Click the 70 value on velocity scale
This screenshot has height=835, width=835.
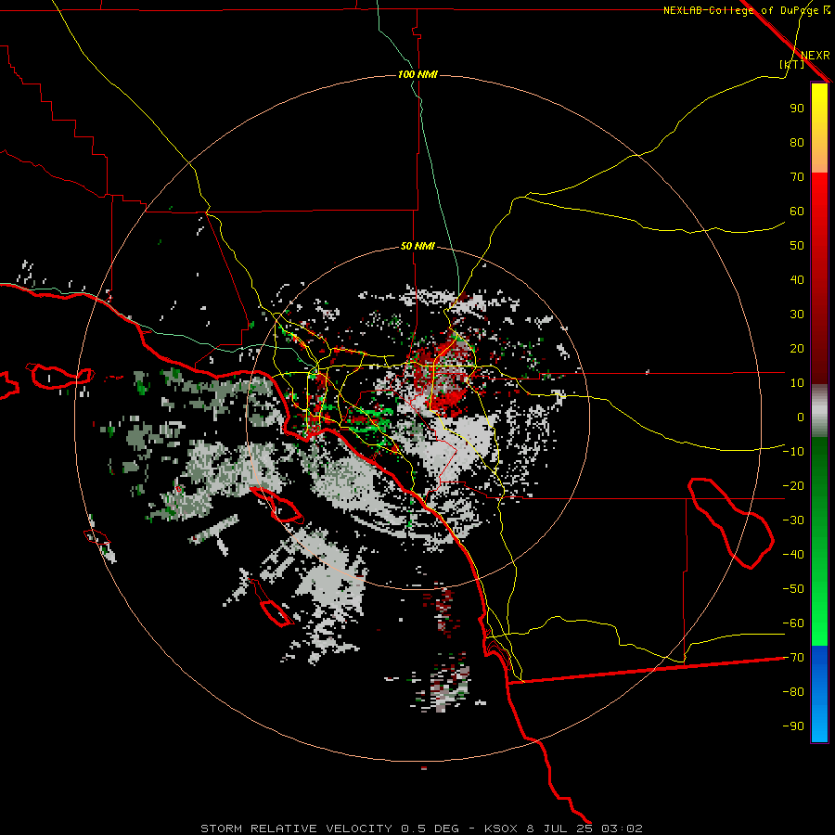797,177
